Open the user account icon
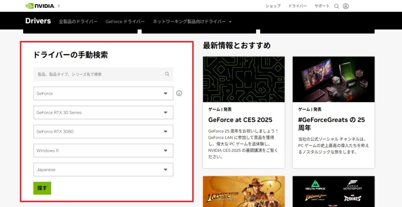Image resolution: width=402 pixels, height=207 pixels. pyautogui.click(x=345, y=6)
